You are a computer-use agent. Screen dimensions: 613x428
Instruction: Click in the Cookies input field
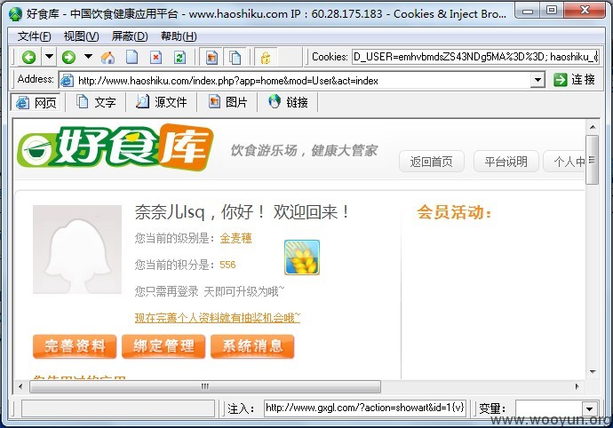point(475,57)
